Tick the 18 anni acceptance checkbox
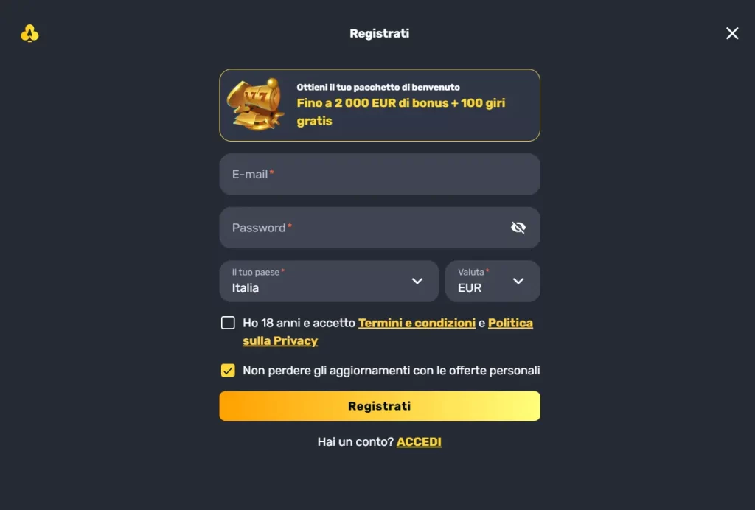The width and height of the screenshot is (755, 510). click(228, 323)
